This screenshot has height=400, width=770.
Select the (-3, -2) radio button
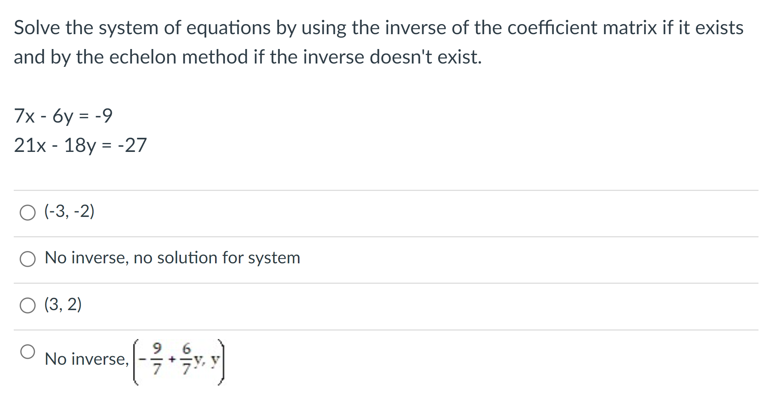[27, 213]
